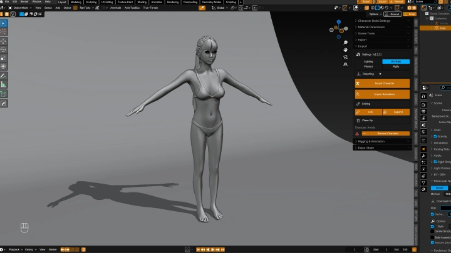Click the Play animation button

coord(213,249)
